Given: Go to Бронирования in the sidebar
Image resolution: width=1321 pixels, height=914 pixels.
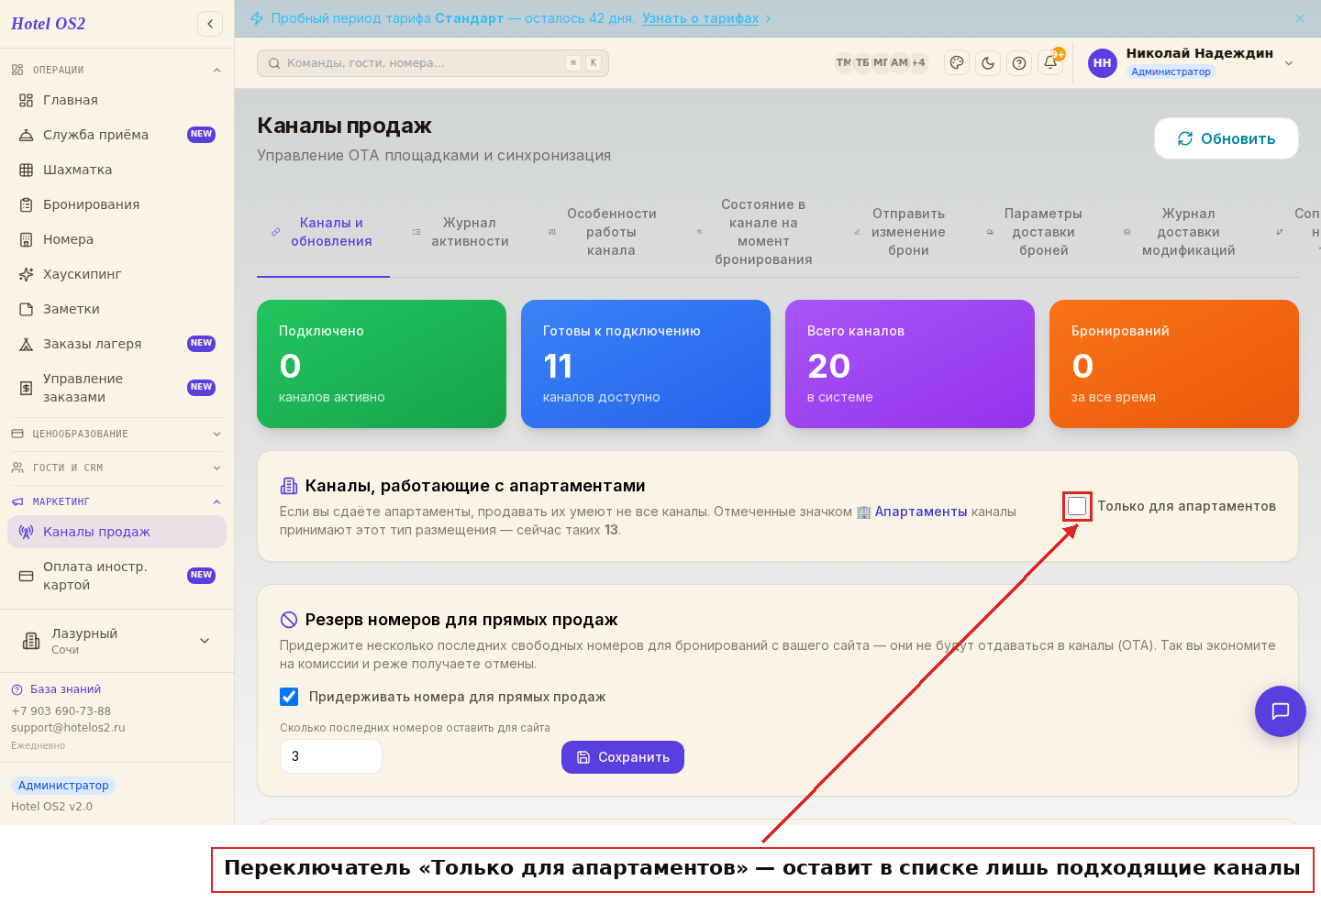Looking at the screenshot, I should tap(117, 204).
